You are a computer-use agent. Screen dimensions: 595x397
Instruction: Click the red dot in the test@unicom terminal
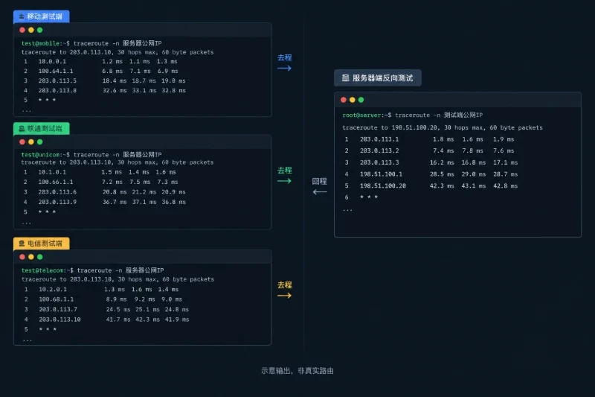pos(22,142)
